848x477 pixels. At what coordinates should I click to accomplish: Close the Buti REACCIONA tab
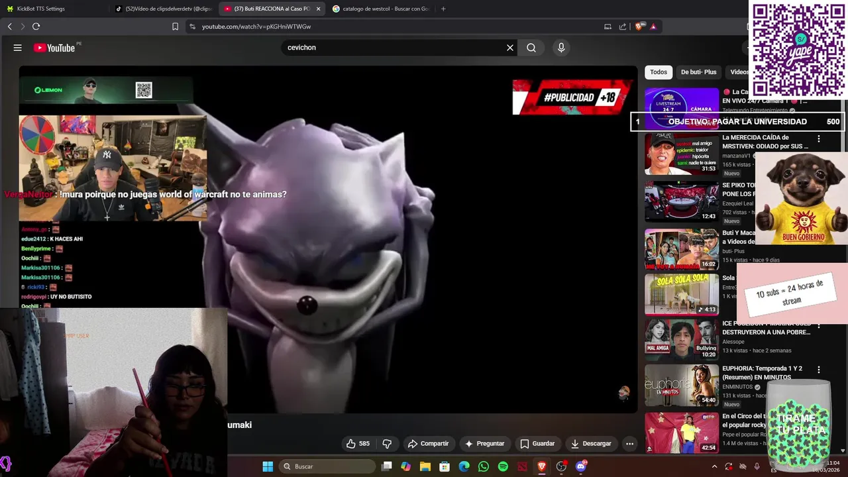[319, 9]
